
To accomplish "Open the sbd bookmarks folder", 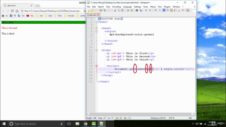I will pyautogui.click(x=48, y=16).
